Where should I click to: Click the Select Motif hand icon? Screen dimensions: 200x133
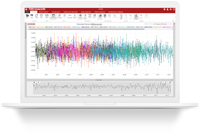[121, 17]
